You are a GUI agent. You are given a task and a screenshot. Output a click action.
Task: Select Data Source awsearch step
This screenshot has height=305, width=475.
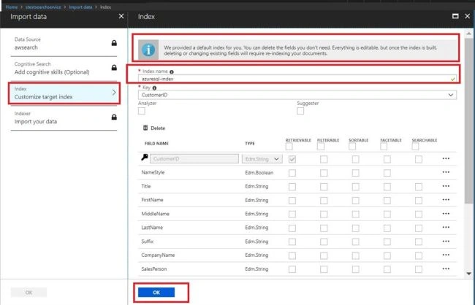pyautogui.click(x=64, y=44)
